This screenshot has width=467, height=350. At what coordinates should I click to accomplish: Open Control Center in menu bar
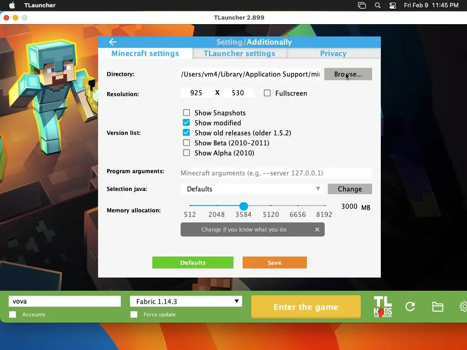point(393,5)
